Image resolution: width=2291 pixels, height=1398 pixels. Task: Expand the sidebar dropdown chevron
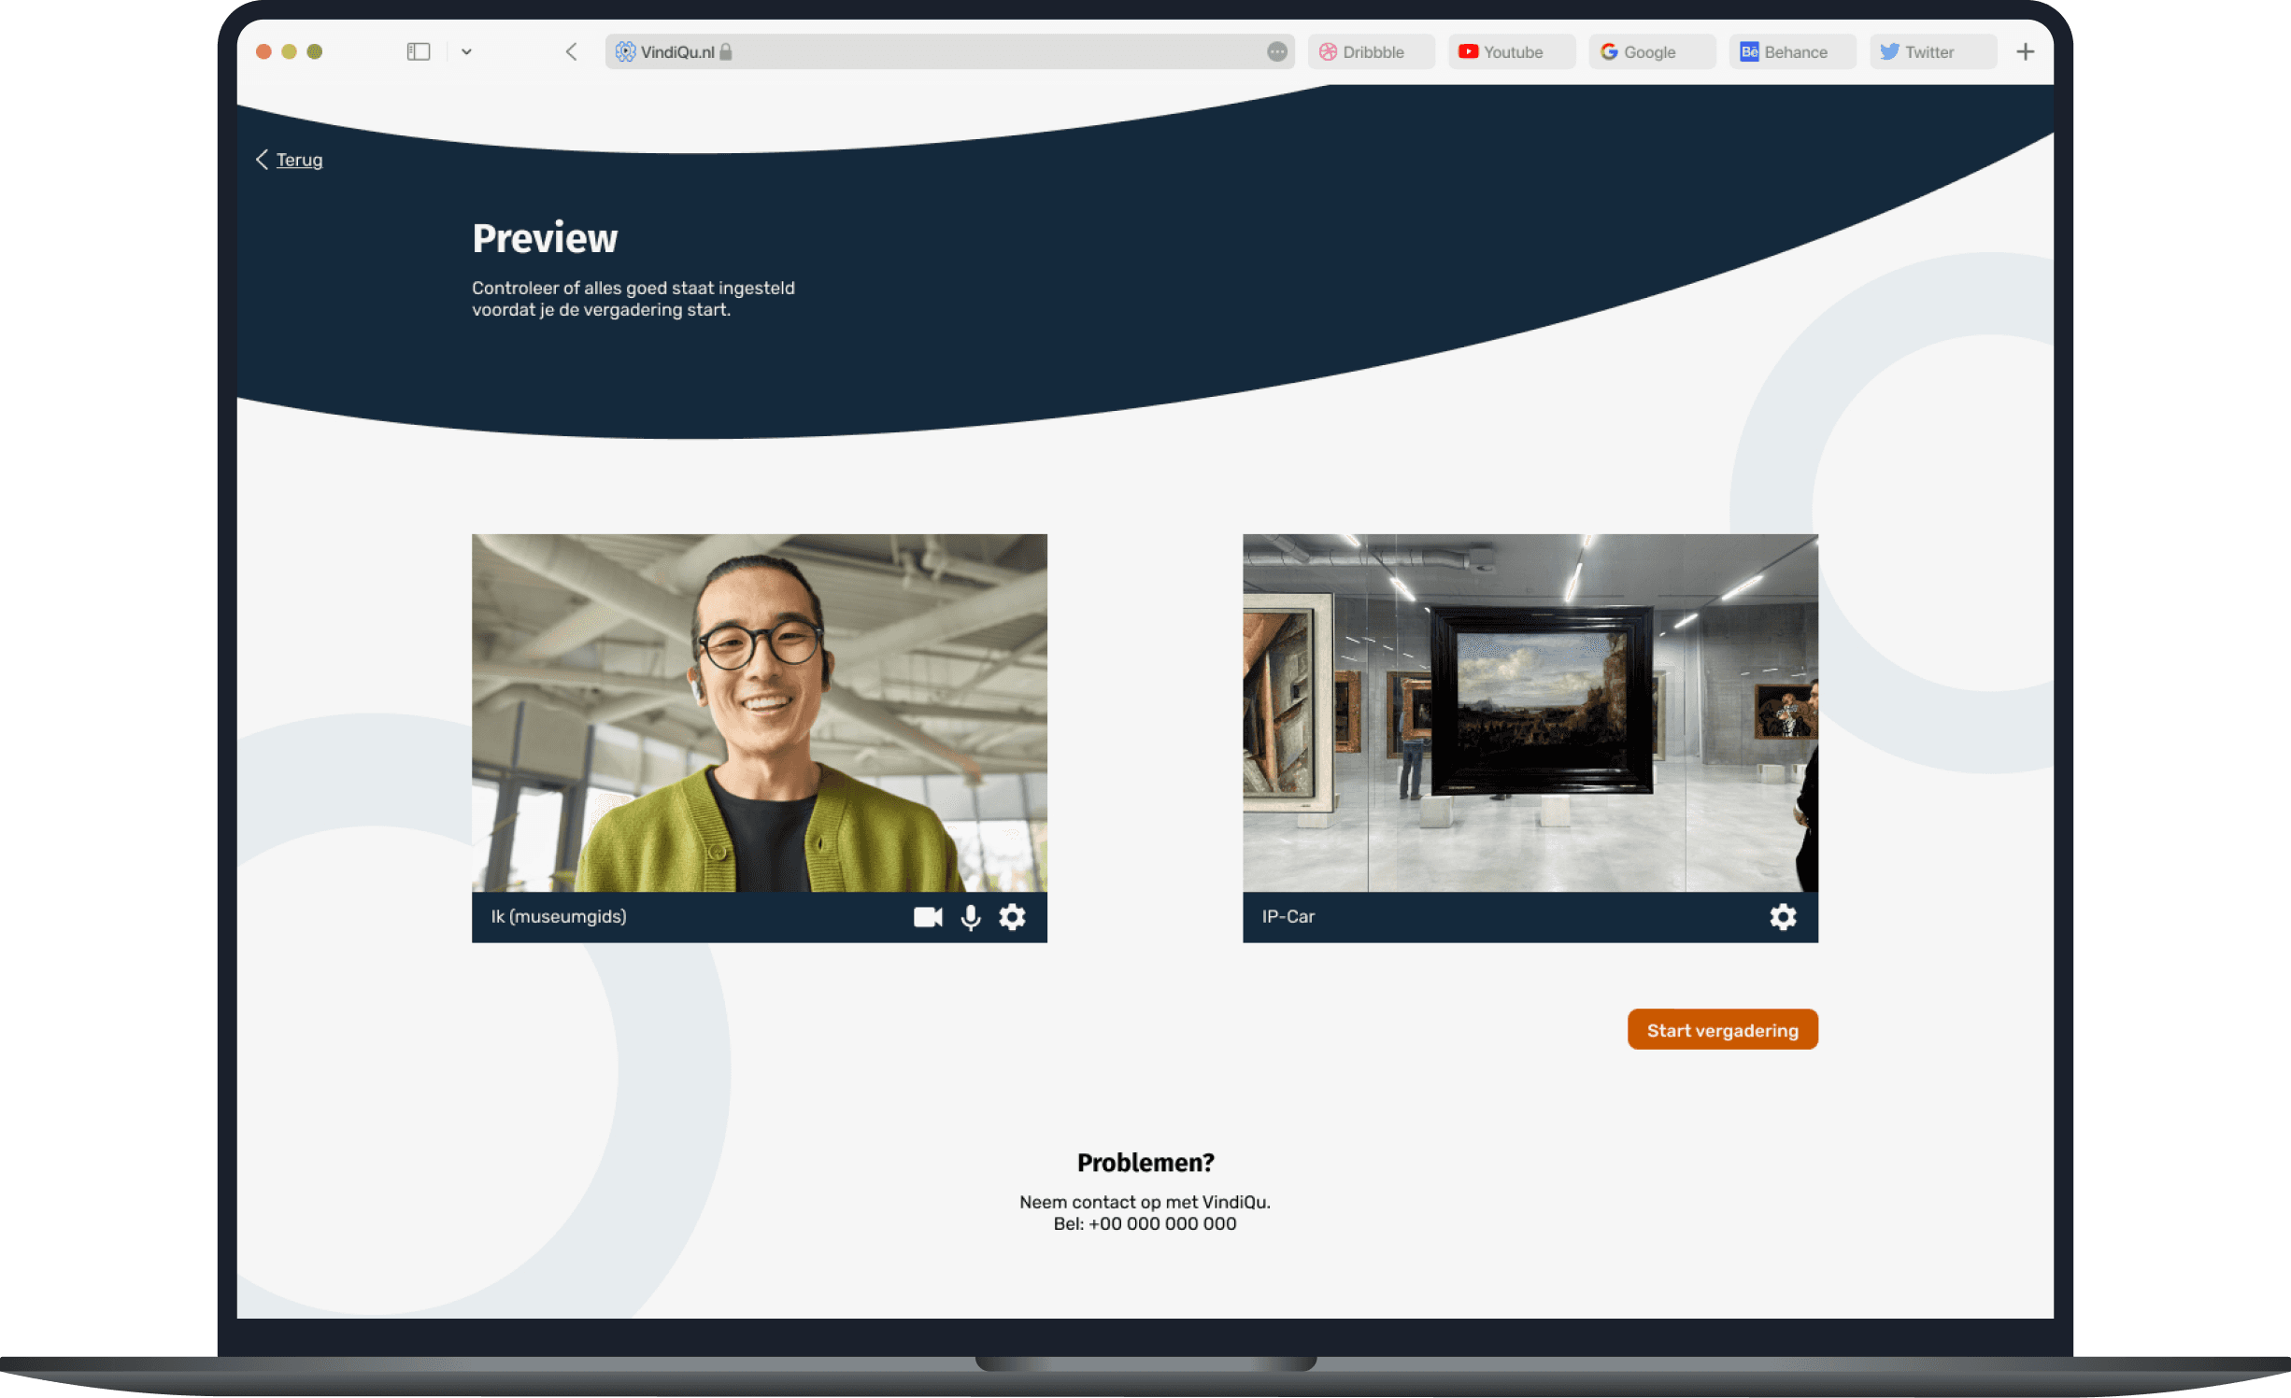coord(466,52)
